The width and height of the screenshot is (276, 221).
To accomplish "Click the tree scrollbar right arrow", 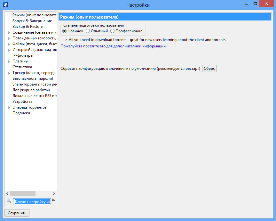I will point(54,193).
